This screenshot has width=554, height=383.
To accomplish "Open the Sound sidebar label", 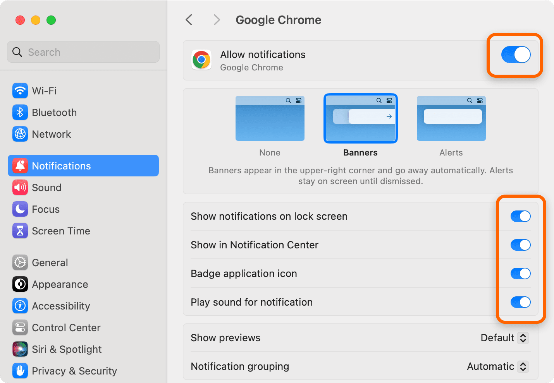I will [47, 188].
